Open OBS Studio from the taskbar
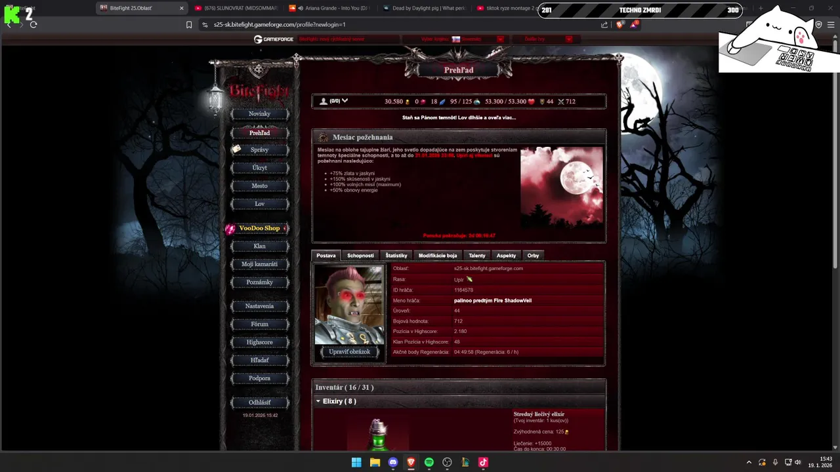This screenshot has height=472, width=840. coord(448,462)
